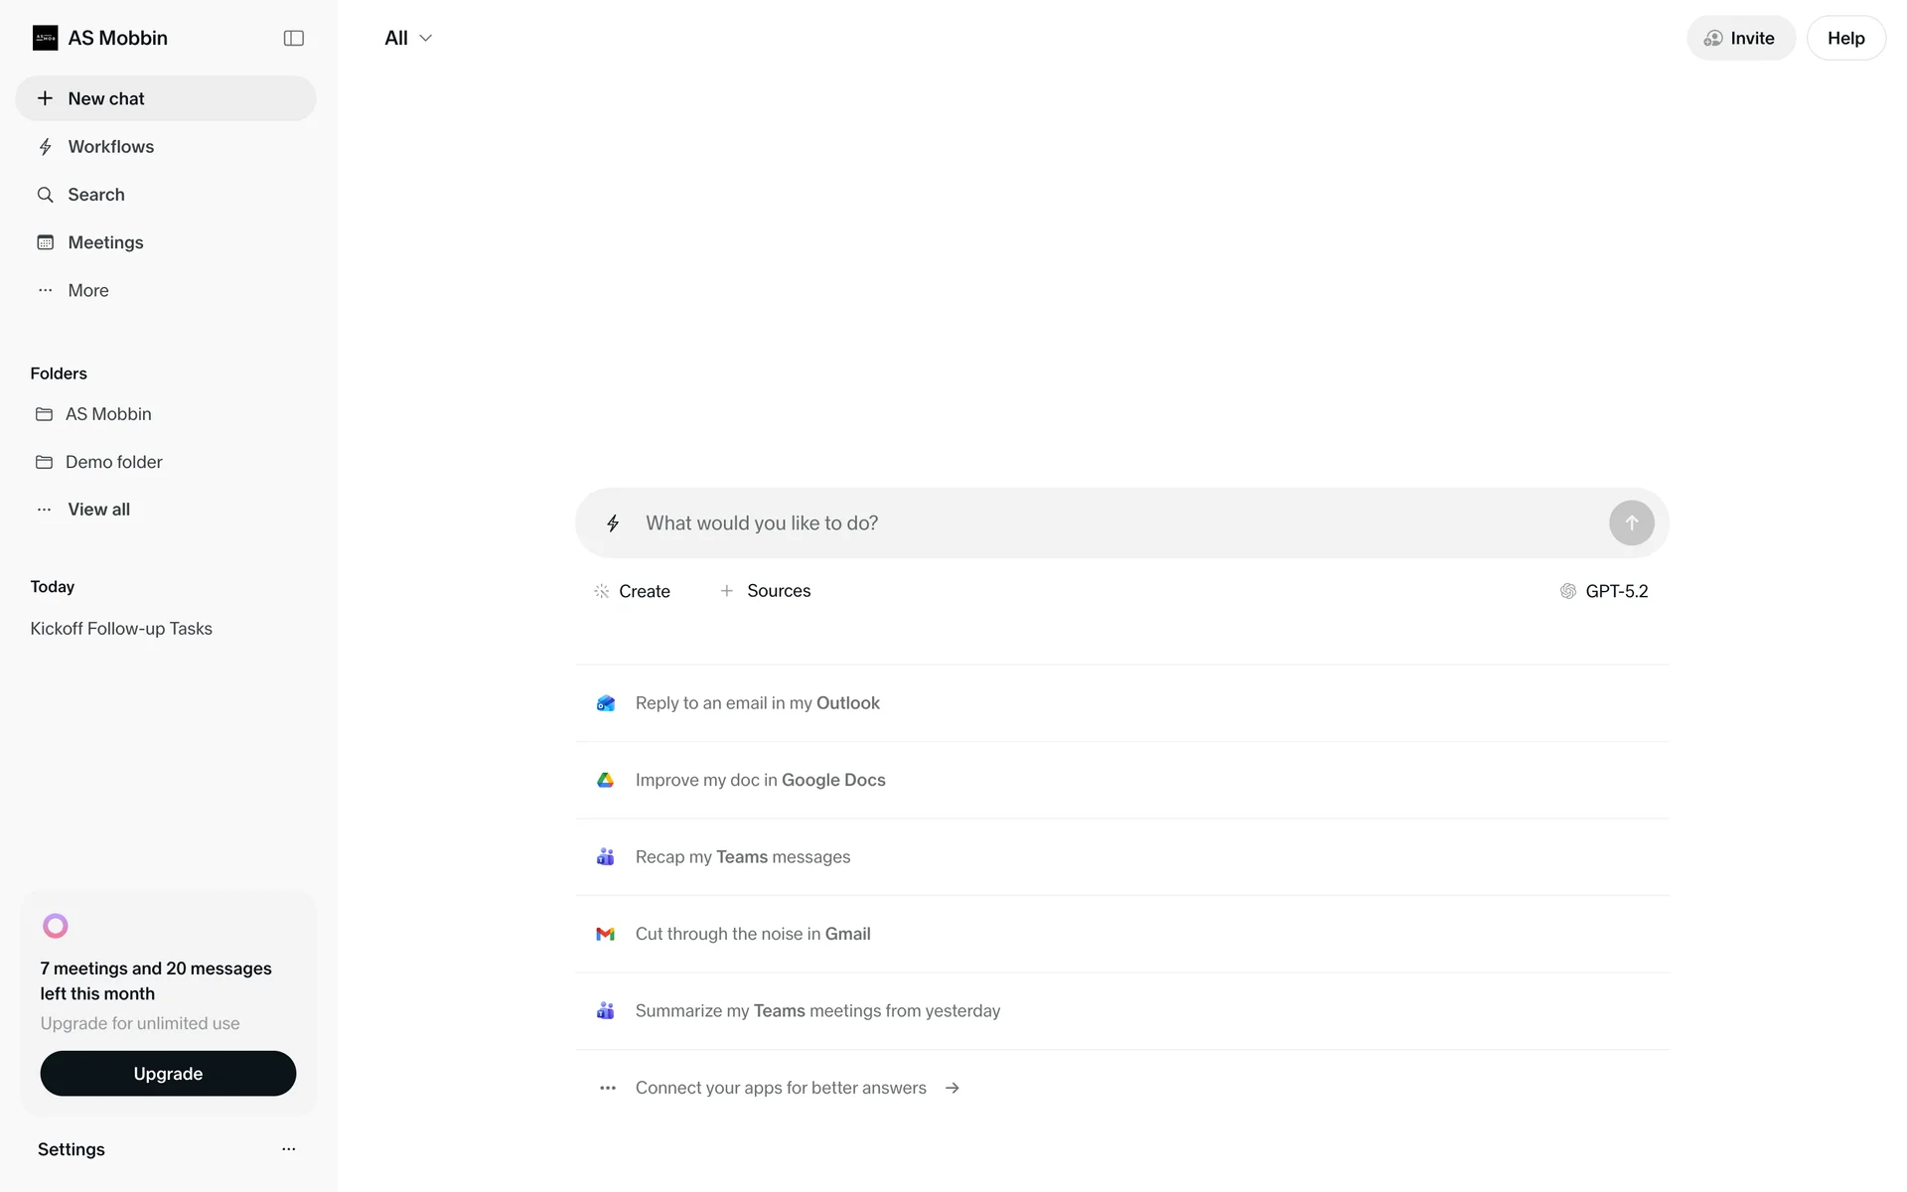Screen dimensions: 1907x1192
Task: Open the Settings three-dot menu
Action: pos(288,1149)
